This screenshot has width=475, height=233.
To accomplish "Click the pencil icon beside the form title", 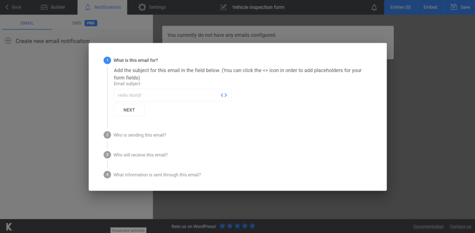I will [224, 7].
